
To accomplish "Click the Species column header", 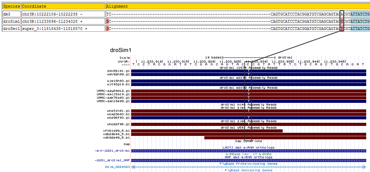I will tap(11, 6).
